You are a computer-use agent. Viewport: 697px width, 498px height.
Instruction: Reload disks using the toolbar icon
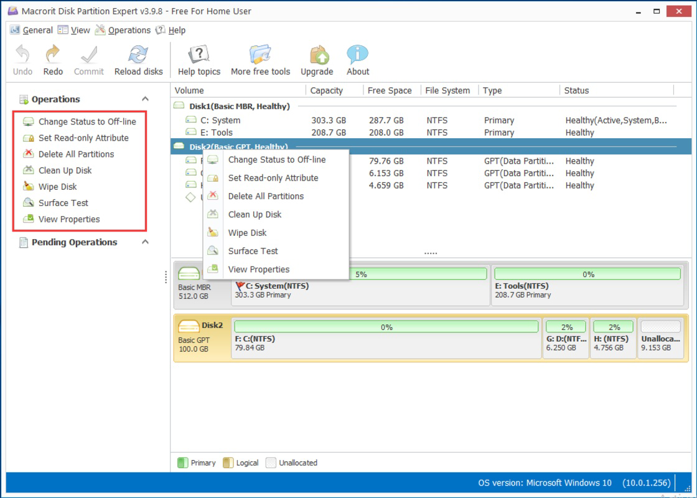(x=138, y=55)
